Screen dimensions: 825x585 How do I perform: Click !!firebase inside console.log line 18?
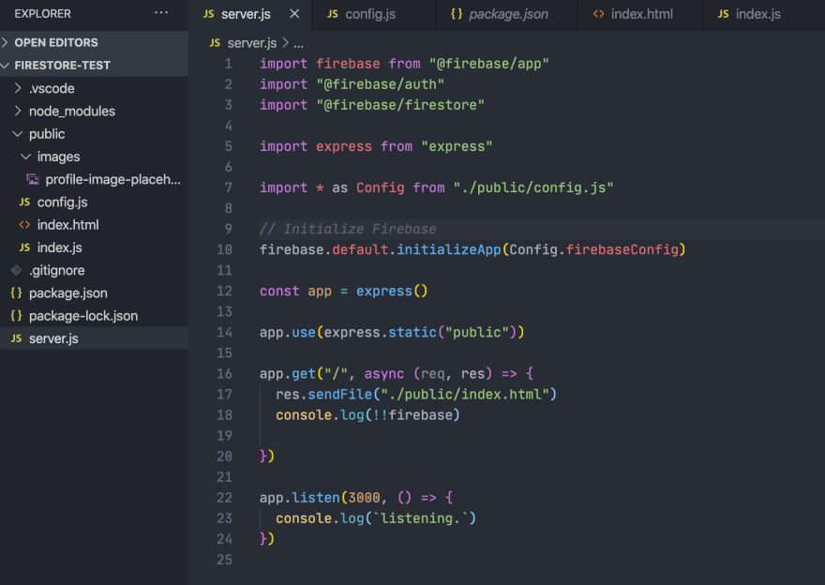412,415
